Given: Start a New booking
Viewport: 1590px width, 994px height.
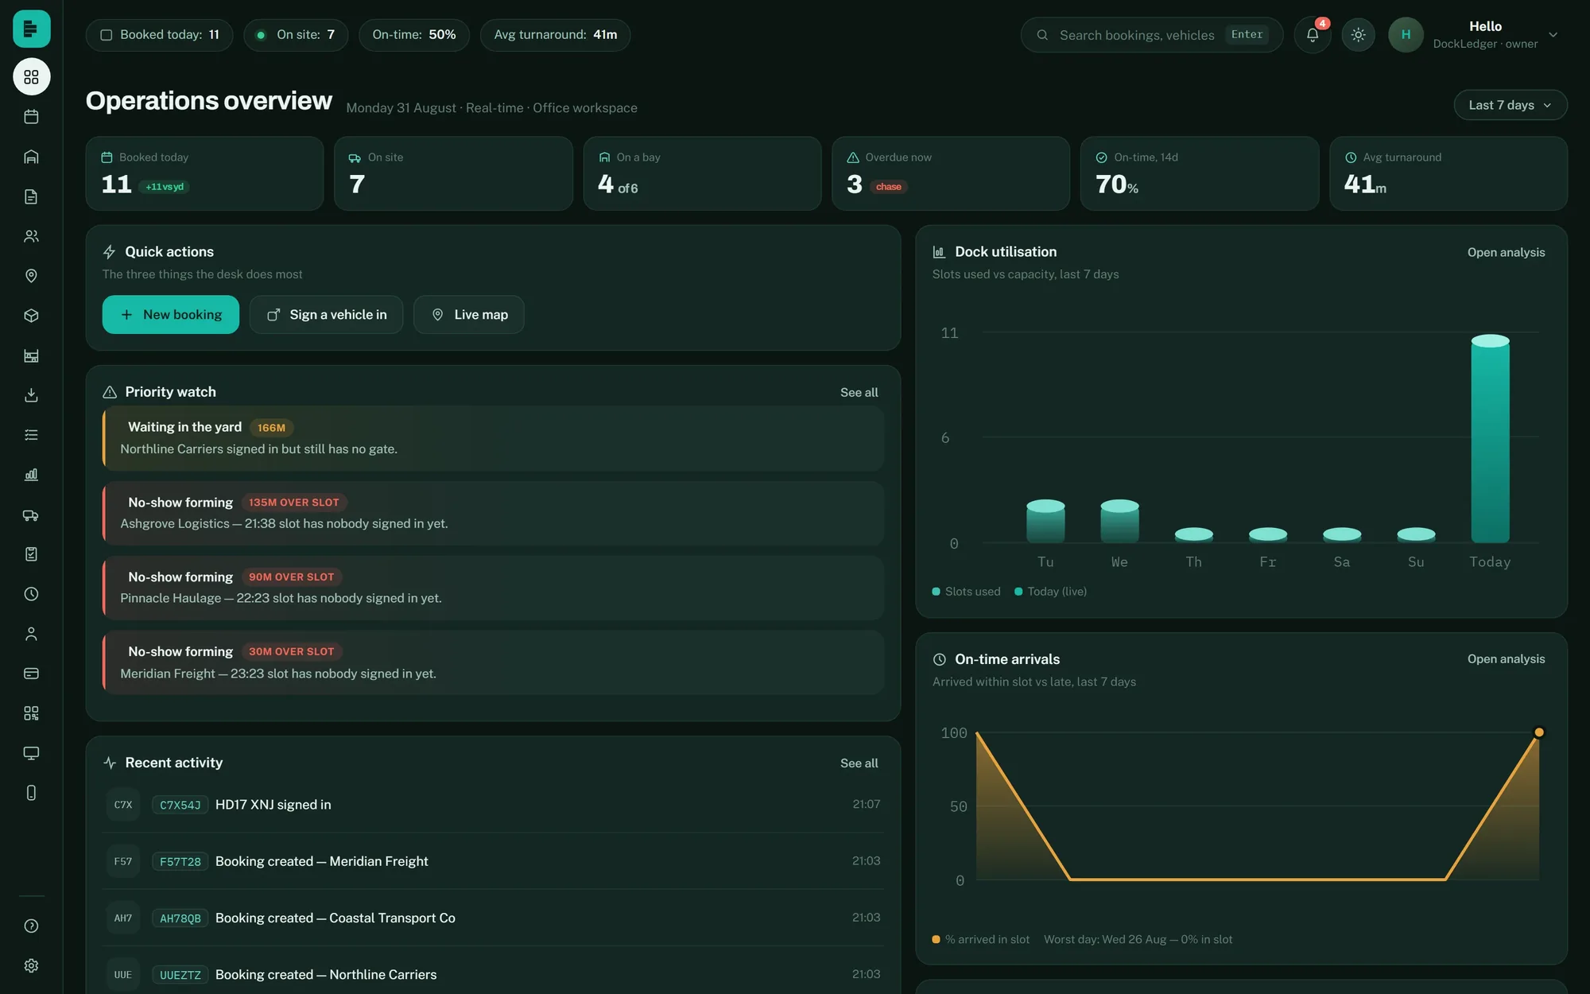Looking at the screenshot, I should click(170, 315).
